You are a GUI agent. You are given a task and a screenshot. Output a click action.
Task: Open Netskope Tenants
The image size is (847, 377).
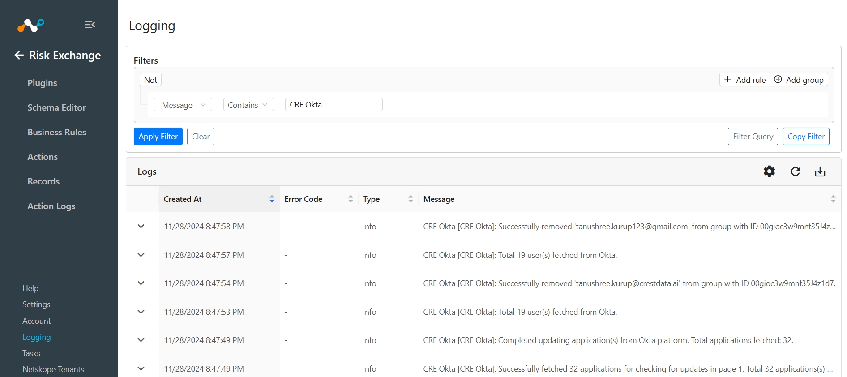pyautogui.click(x=53, y=369)
